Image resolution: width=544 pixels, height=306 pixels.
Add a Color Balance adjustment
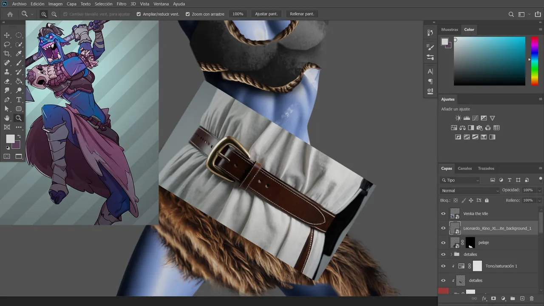pyautogui.click(x=462, y=127)
